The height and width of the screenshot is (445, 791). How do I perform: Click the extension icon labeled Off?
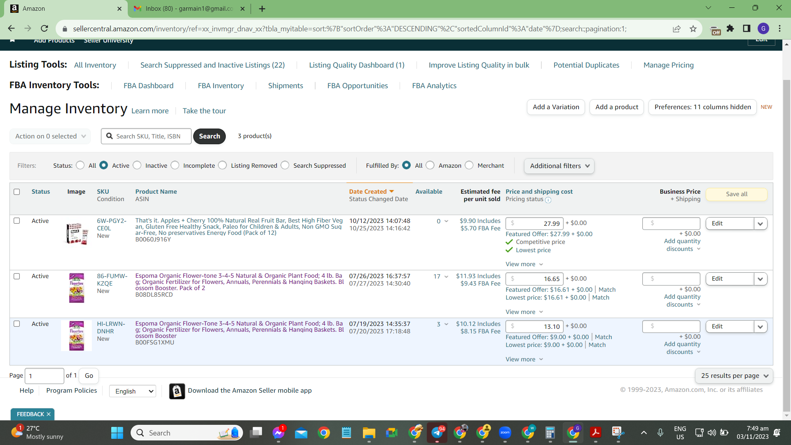716,30
